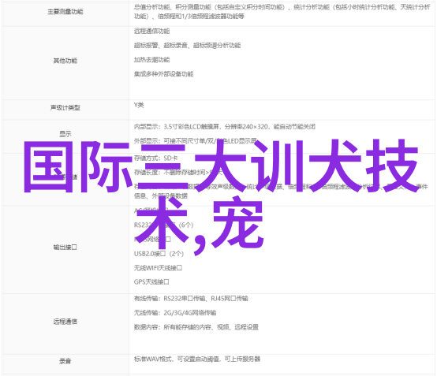Click the 显示 row label
The height and width of the screenshot is (376, 437).
(65, 134)
